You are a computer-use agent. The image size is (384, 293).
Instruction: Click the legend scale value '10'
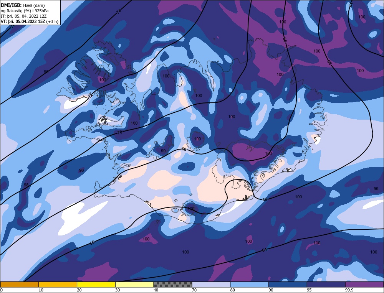click(41, 290)
